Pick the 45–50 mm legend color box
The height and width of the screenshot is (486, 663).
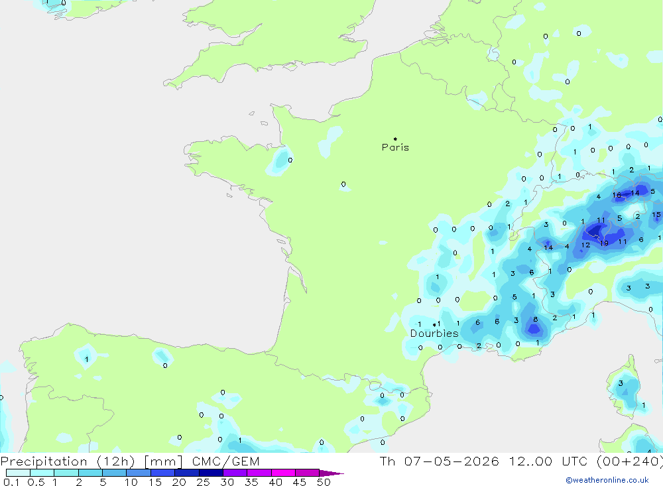[x=308, y=473]
